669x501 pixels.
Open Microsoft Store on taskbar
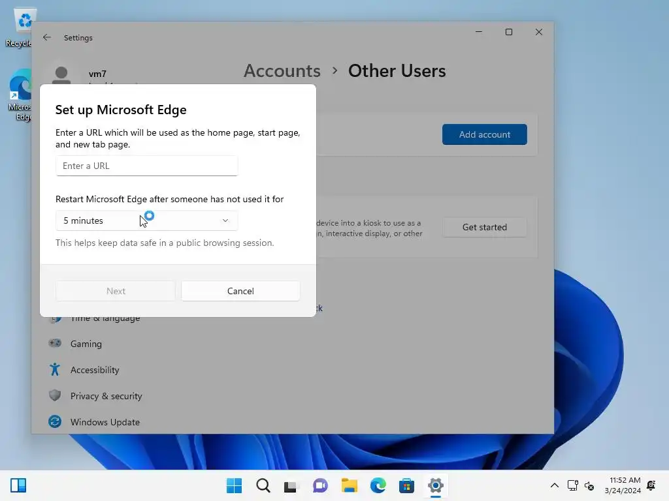[406, 485]
